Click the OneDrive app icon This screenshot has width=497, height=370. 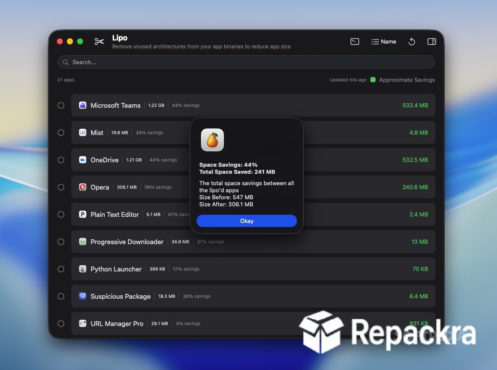[x=83, y=160]
